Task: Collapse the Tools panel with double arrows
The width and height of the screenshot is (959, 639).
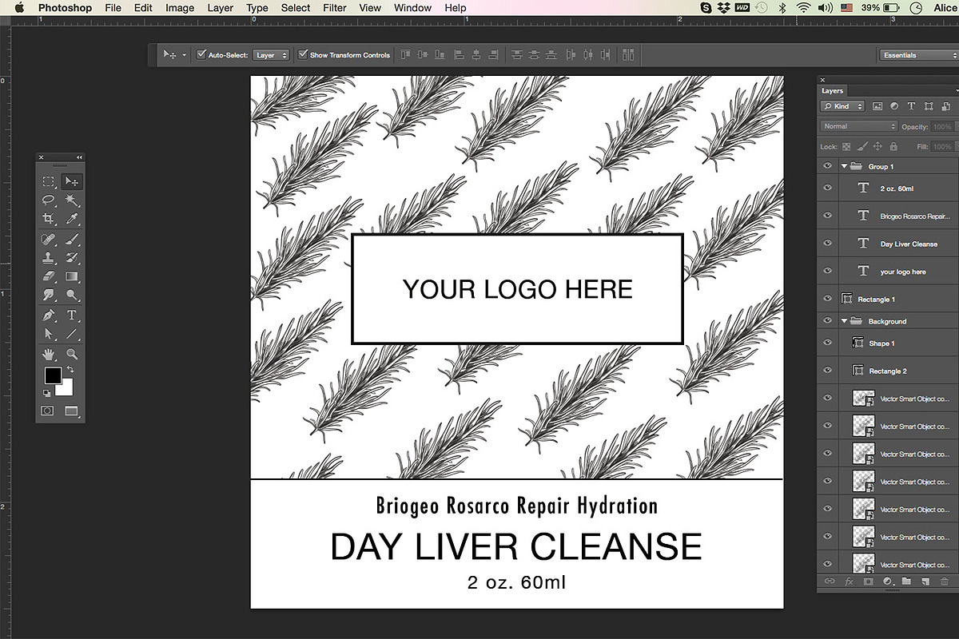Action: pyautogui.click(x=79, y=157)
